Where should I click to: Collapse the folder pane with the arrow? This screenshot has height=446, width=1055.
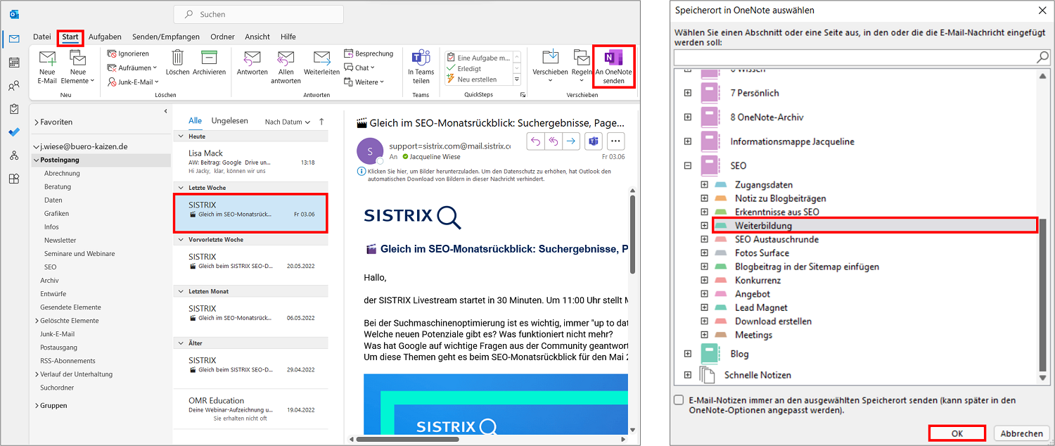[x=166, y=111]
